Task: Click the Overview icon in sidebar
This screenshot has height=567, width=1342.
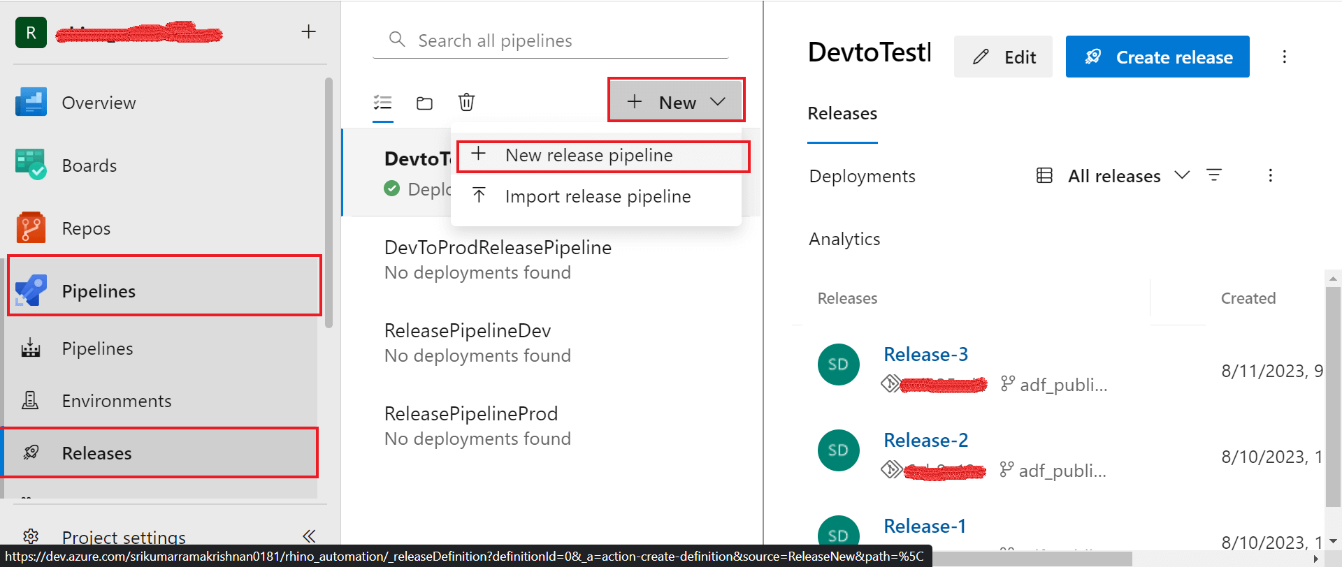Action: tap(31, 102)
